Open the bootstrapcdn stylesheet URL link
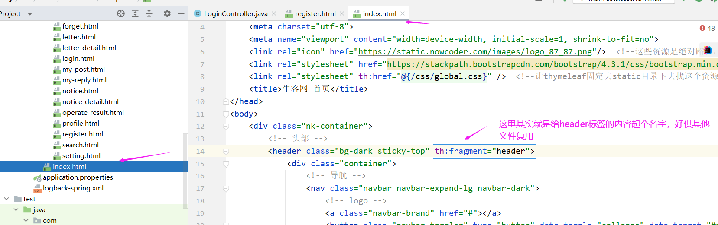Viewport: 718px width, 225px height. [x=552, y=64]
